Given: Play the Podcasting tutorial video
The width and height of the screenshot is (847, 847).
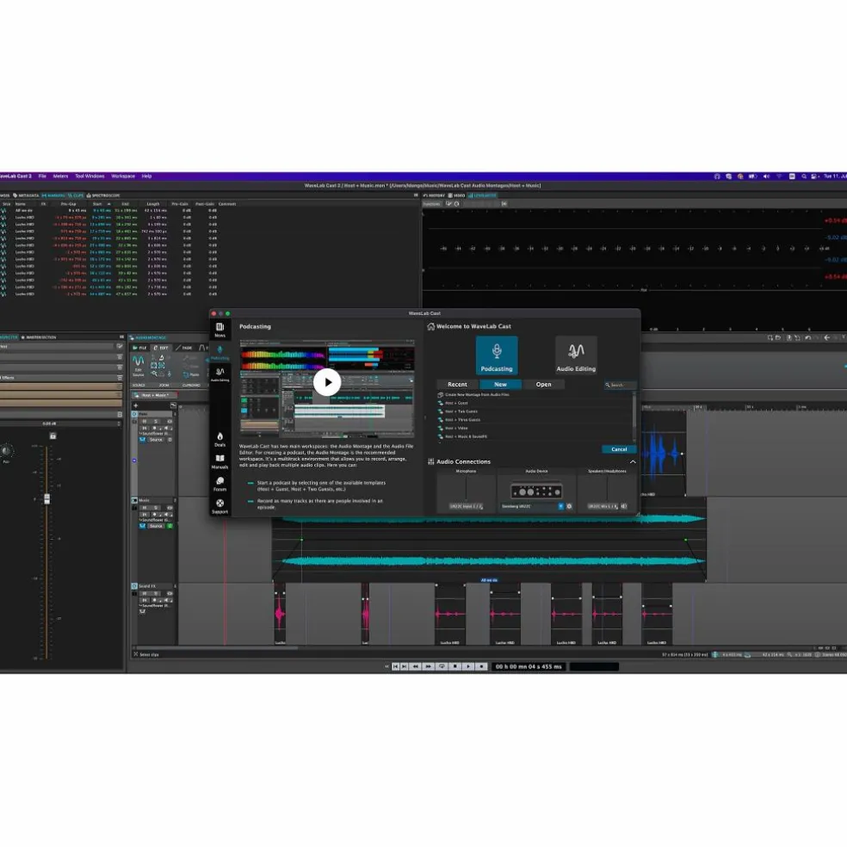Looking at the screenshot, I should tap(327, 382).
